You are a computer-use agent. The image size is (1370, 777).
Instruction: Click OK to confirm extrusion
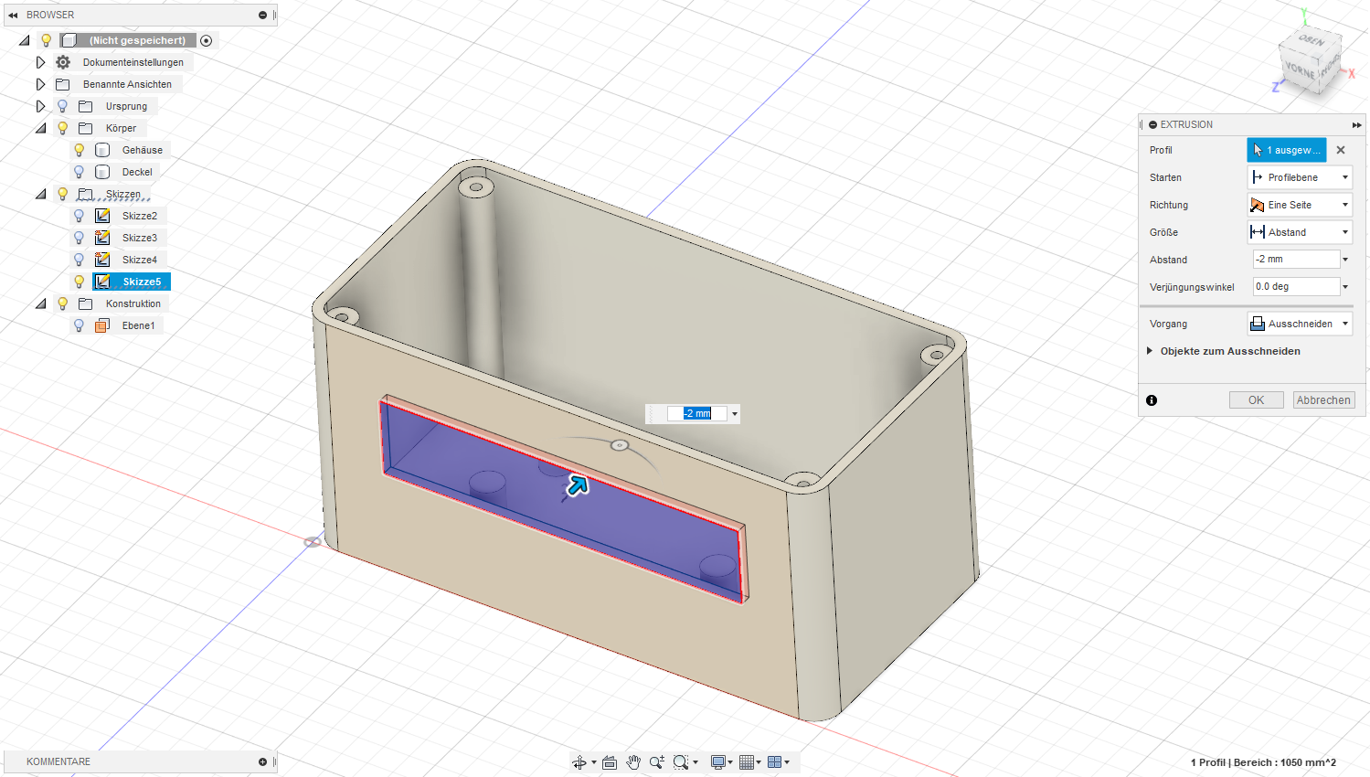pos(1257,400)
